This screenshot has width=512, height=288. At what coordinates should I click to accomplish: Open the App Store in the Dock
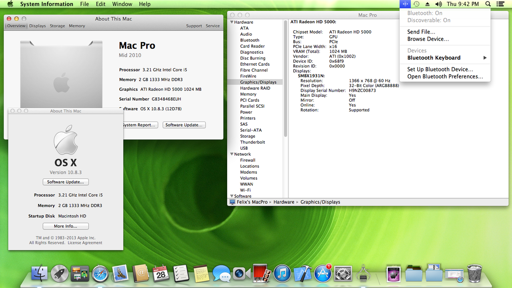pyautogui.click(x=323, y=273)
